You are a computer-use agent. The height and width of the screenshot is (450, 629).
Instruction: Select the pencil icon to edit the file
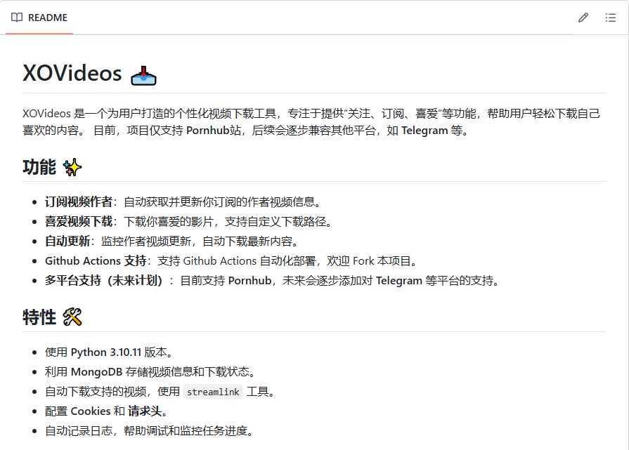coord(583,18)
